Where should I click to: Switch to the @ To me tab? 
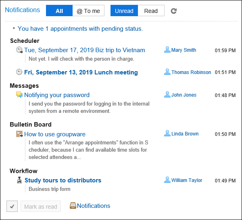click(x=88, y=11)
